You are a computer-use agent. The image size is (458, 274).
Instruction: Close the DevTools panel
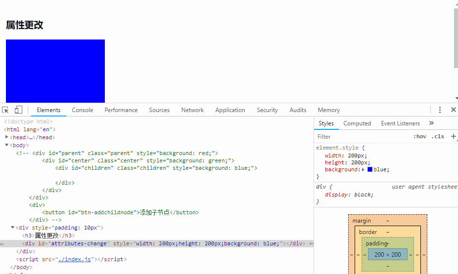453,110
